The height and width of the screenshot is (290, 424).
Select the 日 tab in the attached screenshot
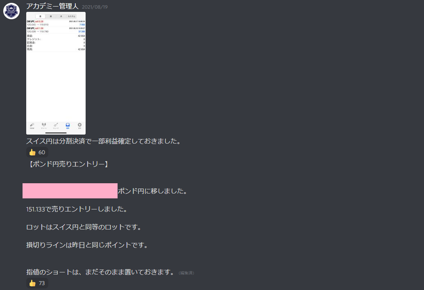[x=40, y=16]
